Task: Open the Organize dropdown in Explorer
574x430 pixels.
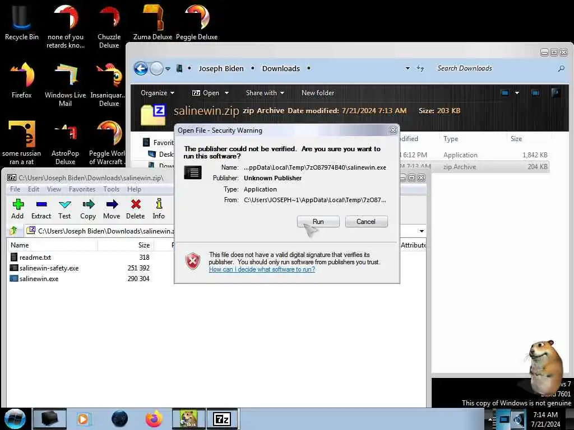Action: click(158, 93)
